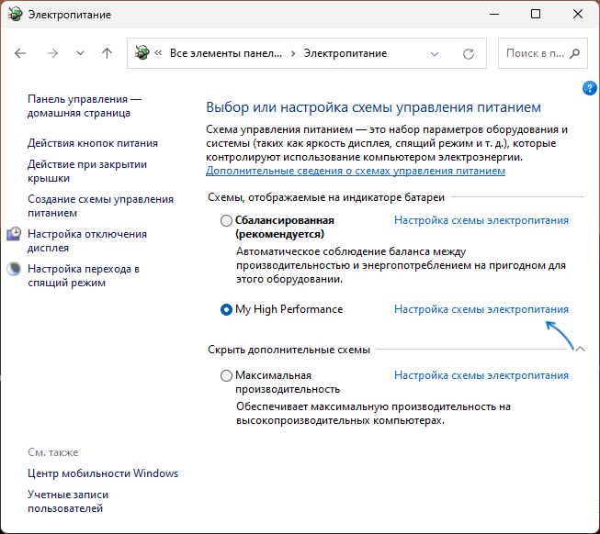This screenshot has width=600, height=534.
Task: Click the My High Performance label
Action: [289, 309]
